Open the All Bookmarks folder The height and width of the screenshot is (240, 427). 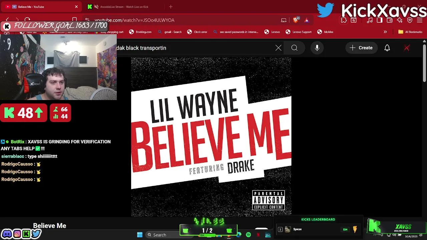pyautogui.click(x=410, y=32)
